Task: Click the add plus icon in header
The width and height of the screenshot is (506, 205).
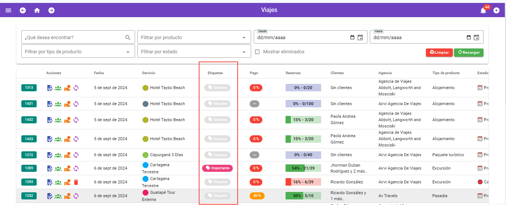Action: (x=496, y=10)
